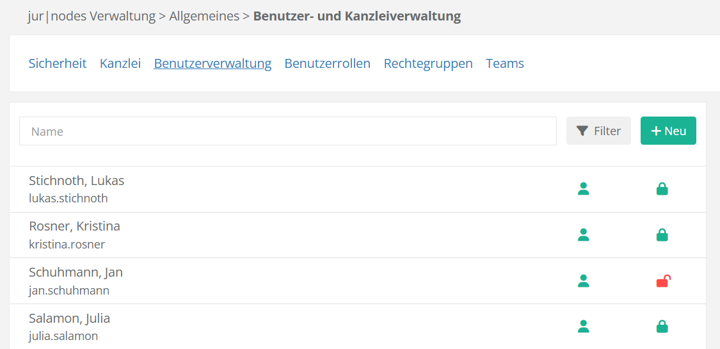Click the user icon for Jan Schuhmann
Screen dimensions: 720x349
[x=583, y=281]
